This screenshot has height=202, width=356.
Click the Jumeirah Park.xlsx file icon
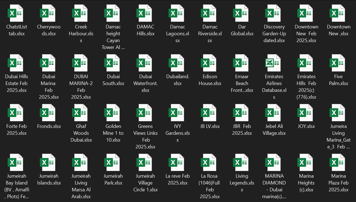tap(113, 162)
